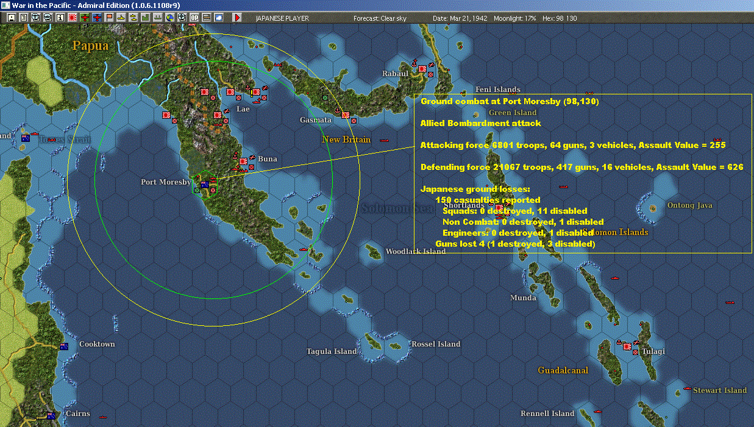Screen dimensions: 754x427
Task: Click the 'Guns lost 4' report line
Action: (514, 244)
